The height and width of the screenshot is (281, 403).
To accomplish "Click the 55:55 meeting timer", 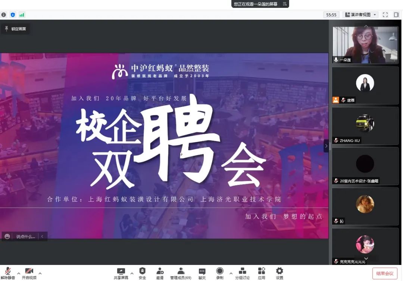I will [x=331, y=15].
